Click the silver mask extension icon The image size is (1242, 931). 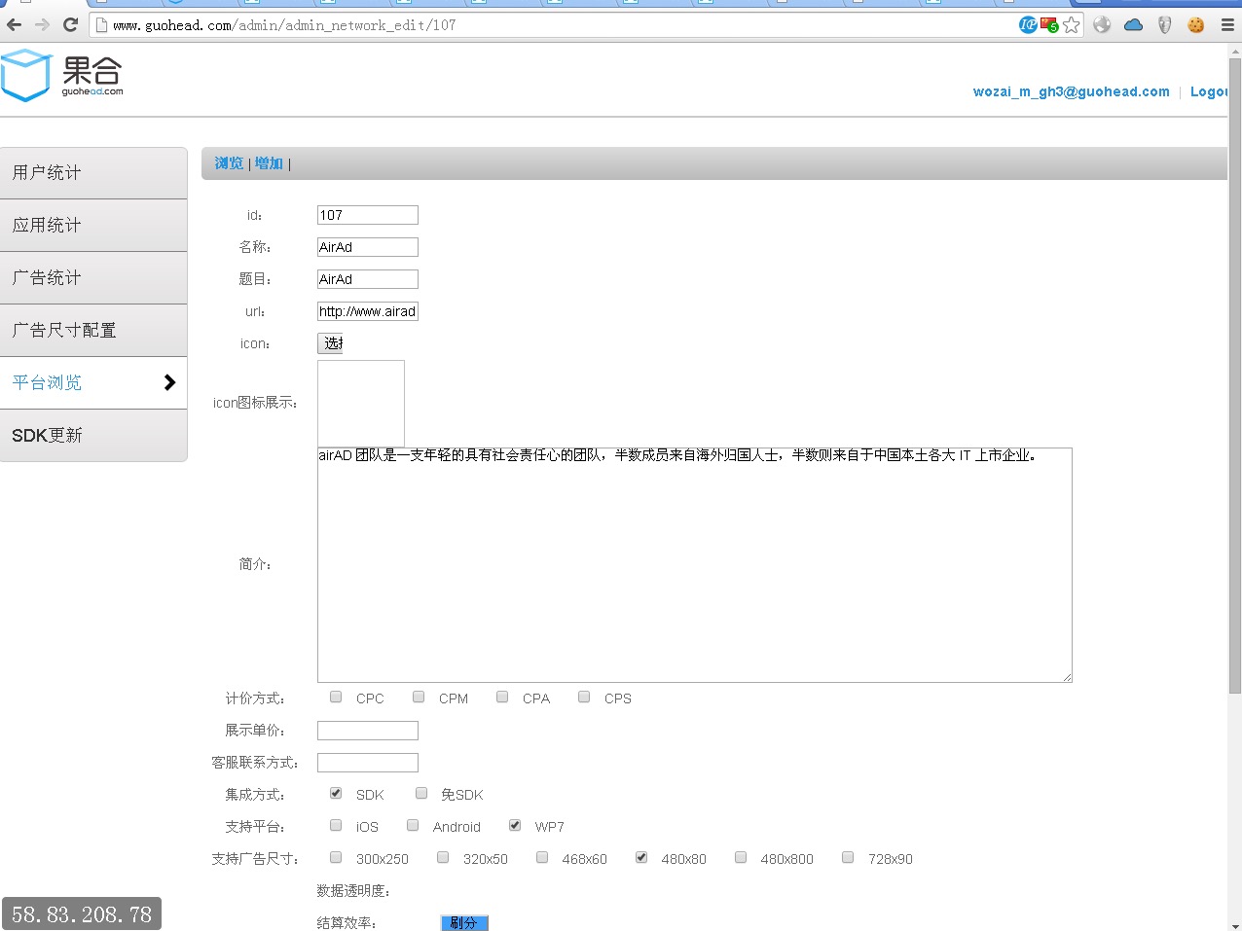pos(1164,25)
